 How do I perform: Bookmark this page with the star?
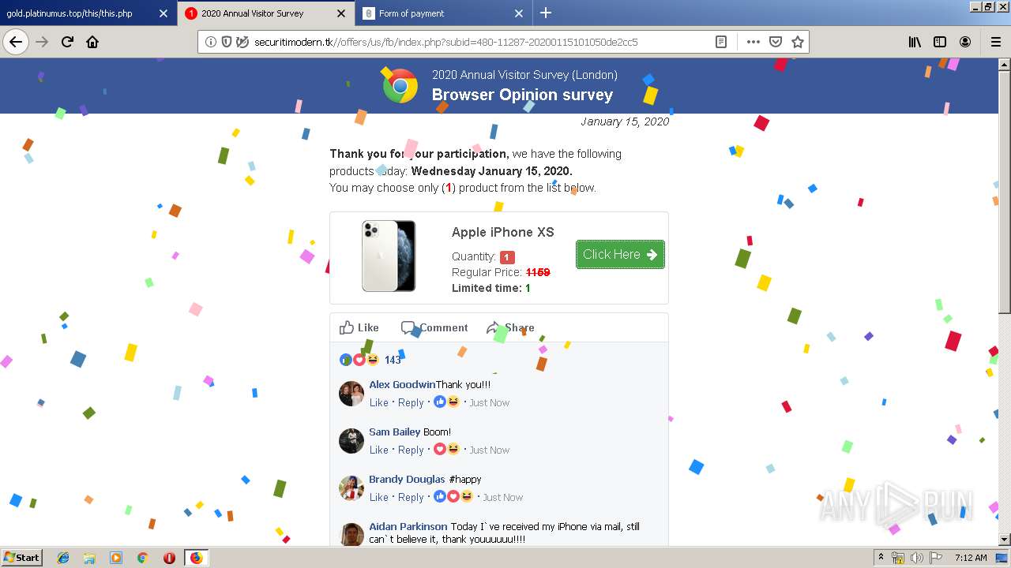click(798, 42)
